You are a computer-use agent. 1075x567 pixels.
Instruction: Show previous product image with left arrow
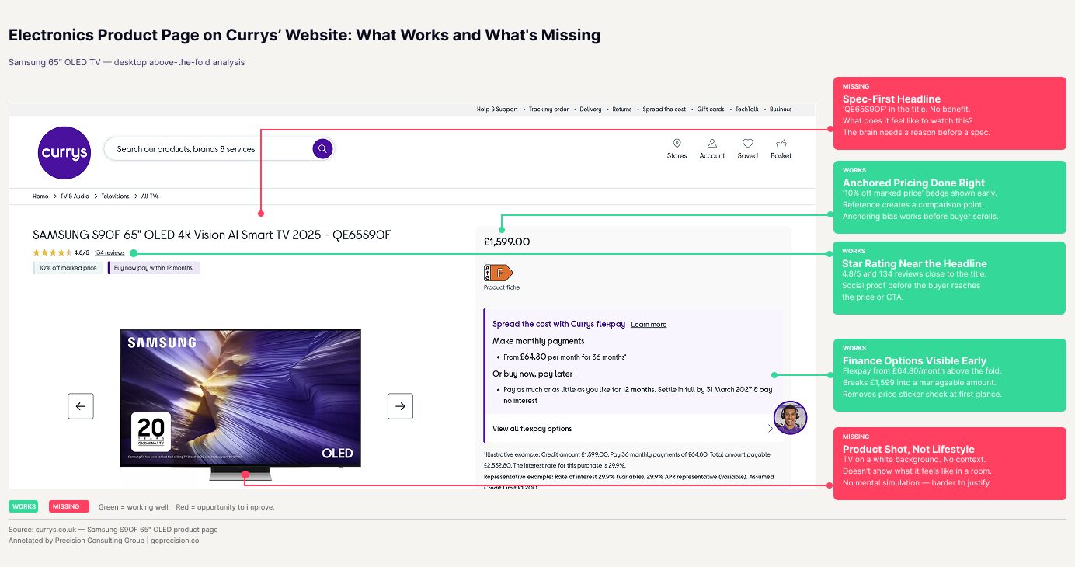81,406
